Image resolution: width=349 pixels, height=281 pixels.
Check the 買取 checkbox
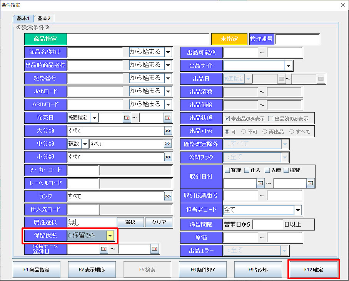[x=227, y=170]
